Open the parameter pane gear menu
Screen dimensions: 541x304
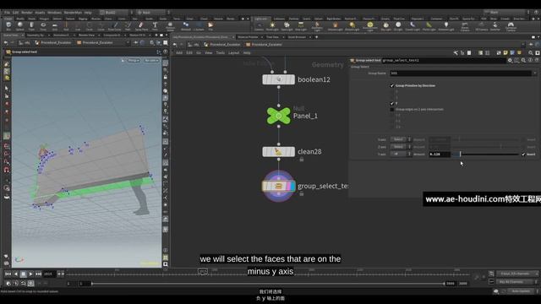click(510, 60)
